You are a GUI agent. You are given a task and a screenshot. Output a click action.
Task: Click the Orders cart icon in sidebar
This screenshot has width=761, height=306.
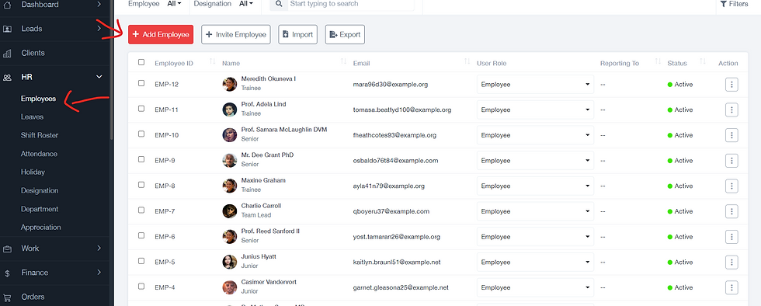[x=7, y=297]
